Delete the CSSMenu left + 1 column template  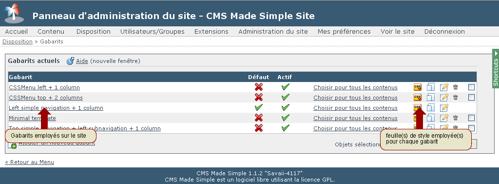coord(456,87)
